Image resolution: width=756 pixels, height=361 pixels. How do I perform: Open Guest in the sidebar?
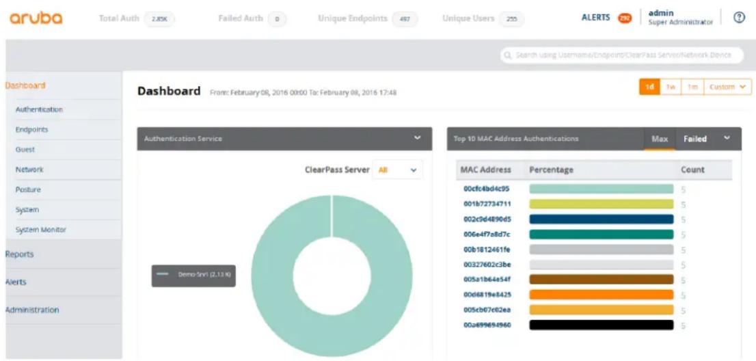click(25, 150)
